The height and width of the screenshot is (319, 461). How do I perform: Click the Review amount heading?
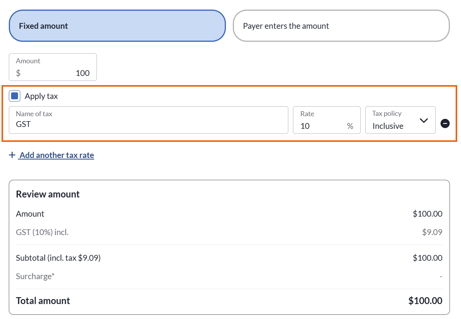[48, 194]
